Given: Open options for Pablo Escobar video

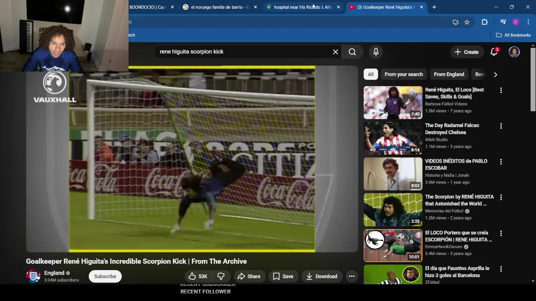Looking at the screenshot, I should tap(501, 161).
